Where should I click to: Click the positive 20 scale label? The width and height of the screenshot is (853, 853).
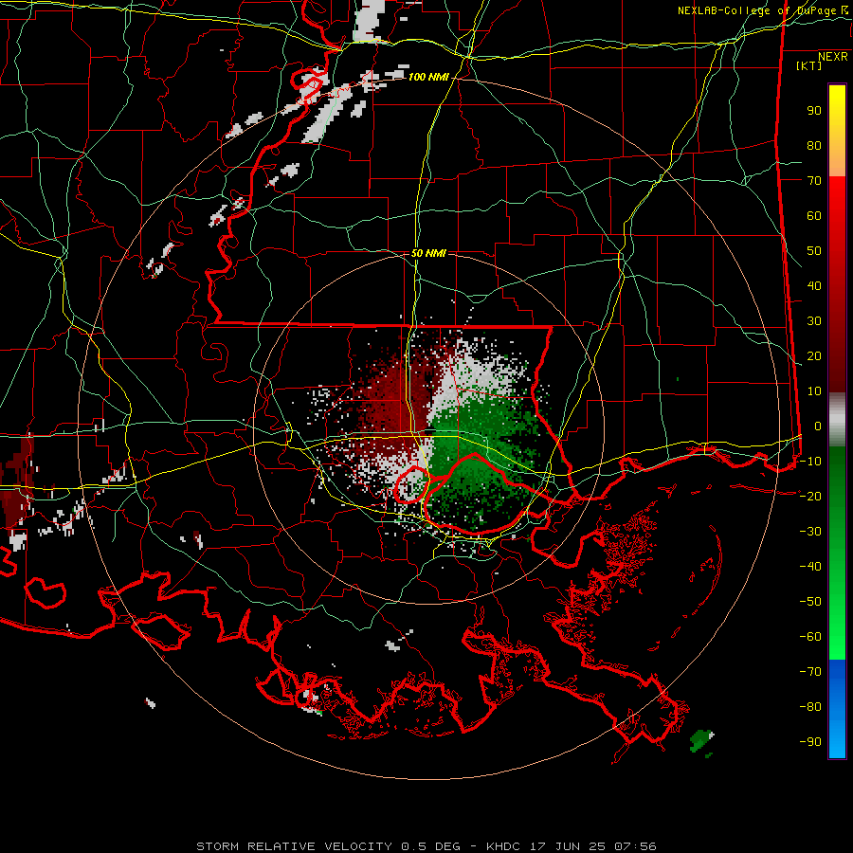point(814,355)
